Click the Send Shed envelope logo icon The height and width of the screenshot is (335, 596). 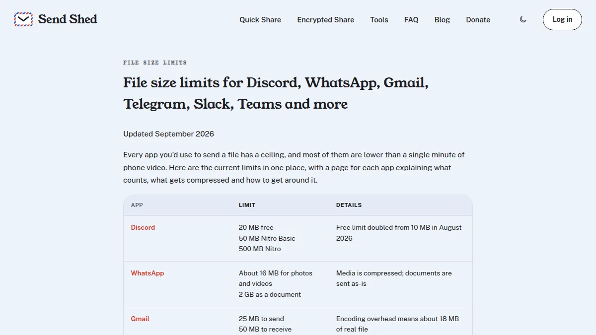coord(23,19)
